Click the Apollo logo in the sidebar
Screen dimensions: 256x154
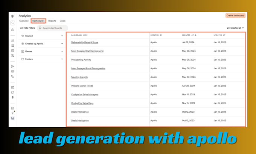coord(12,16)
